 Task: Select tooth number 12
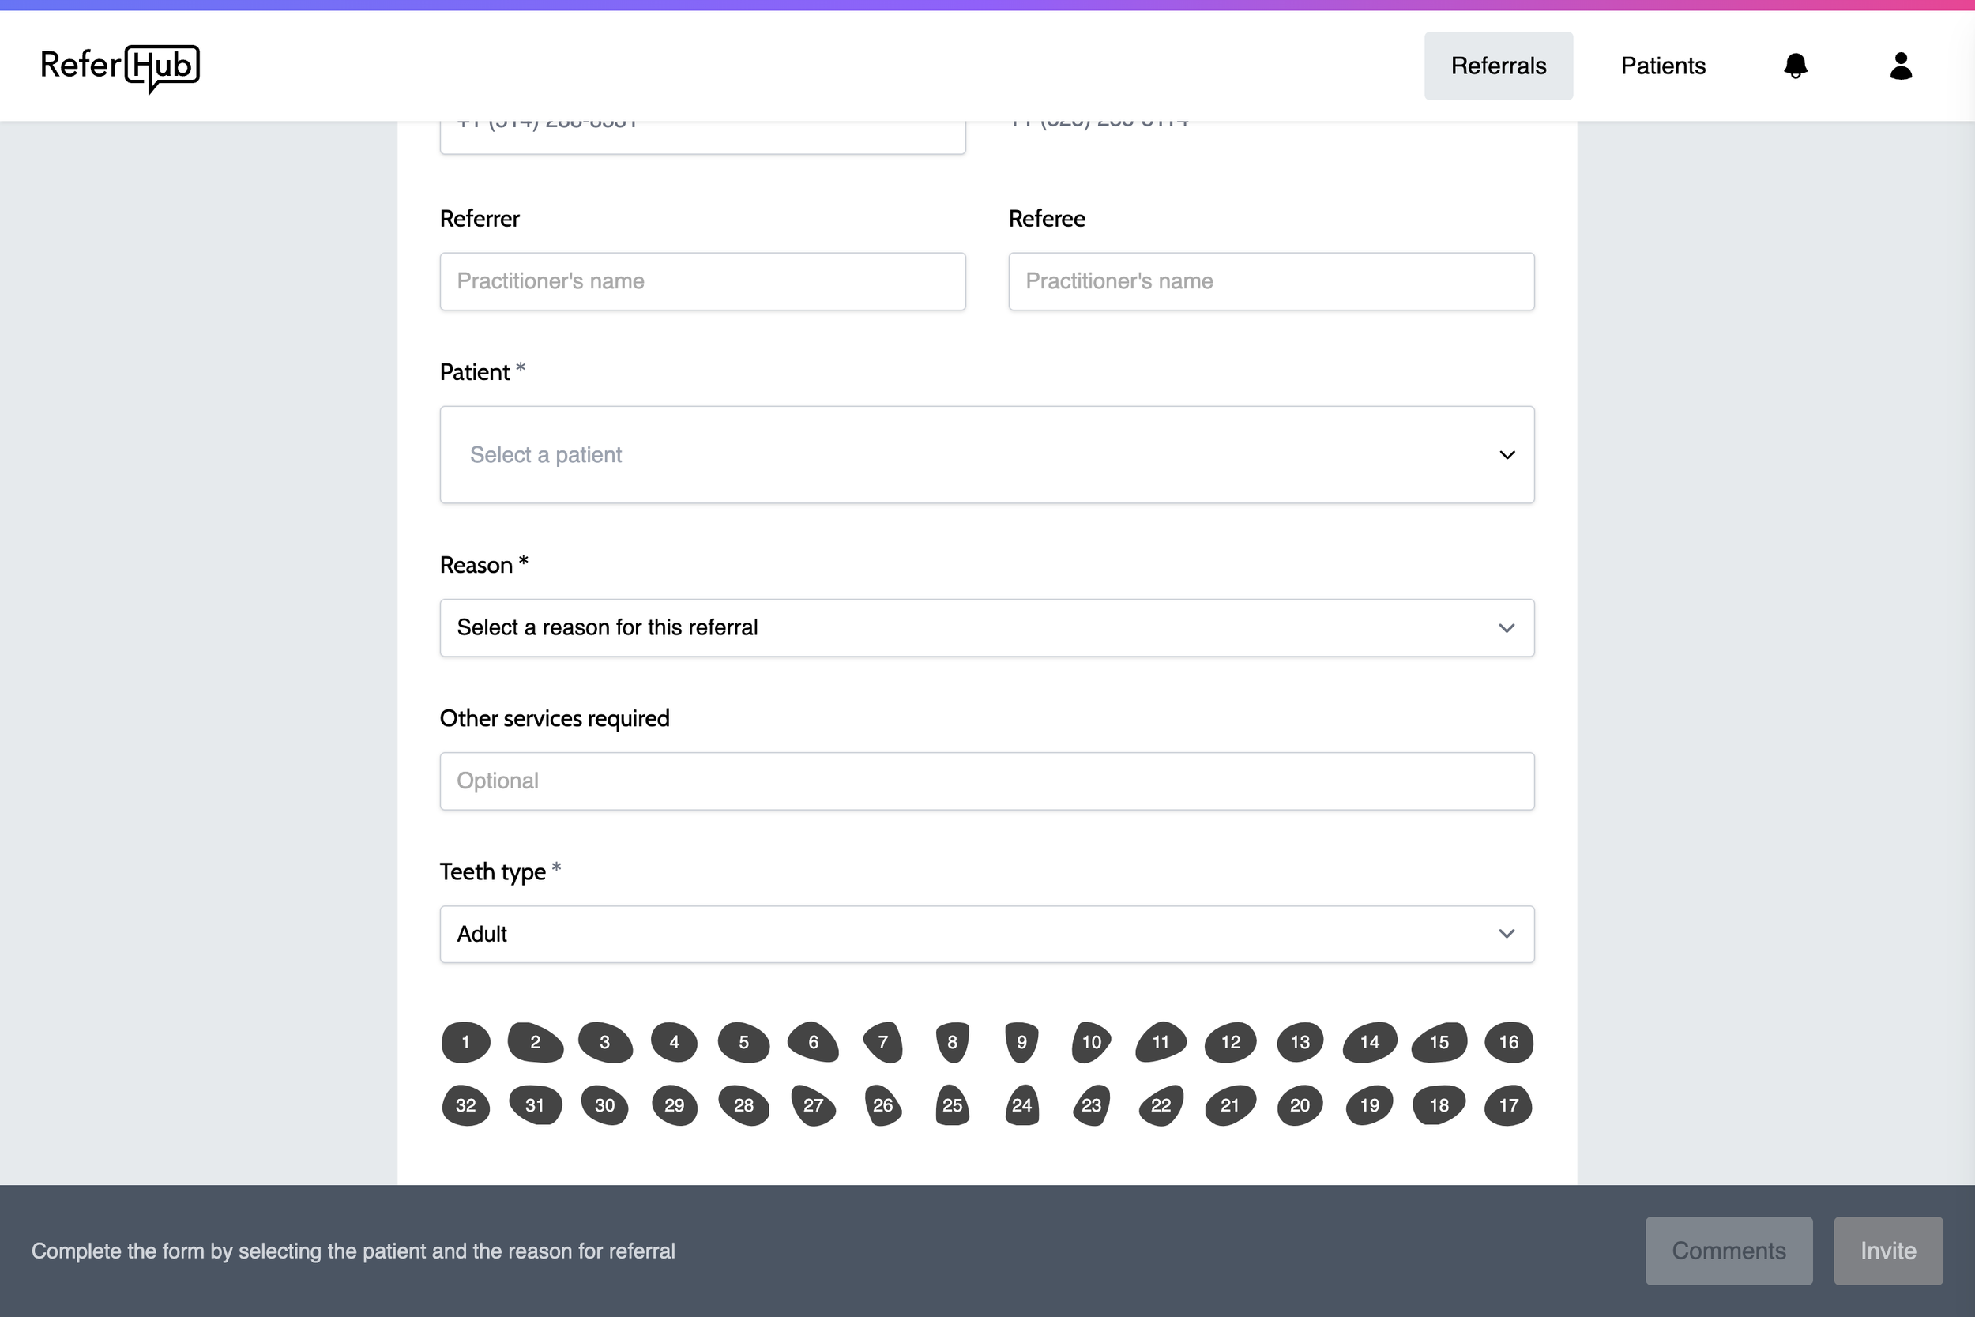[x=1230, y=1042]
